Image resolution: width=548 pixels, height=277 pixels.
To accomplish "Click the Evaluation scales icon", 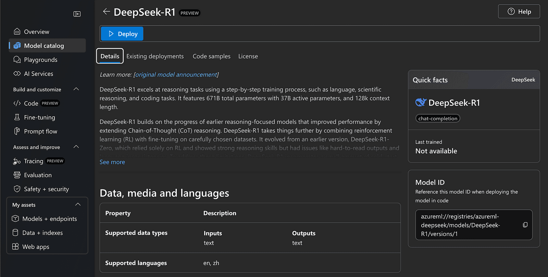I will point(17,175).
